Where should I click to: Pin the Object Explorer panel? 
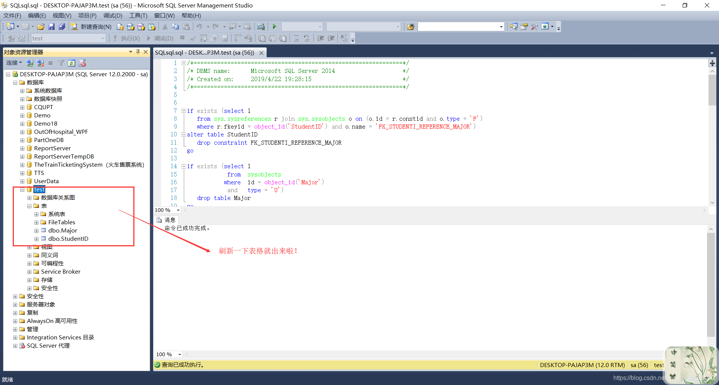click(138, 52)
